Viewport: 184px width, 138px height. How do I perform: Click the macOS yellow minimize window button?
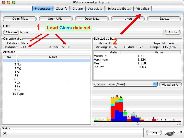click(9, 2)
